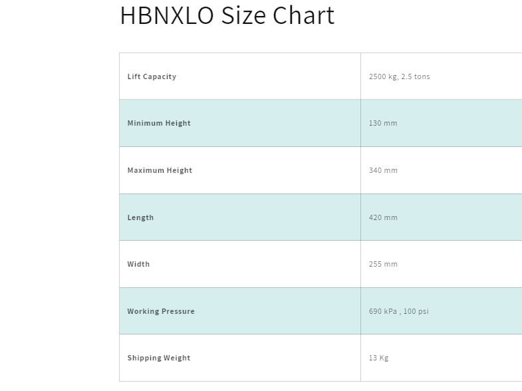The width and height of the screenshot is (522, 391).
Task: Select the Shipping Weight label
Action: click(159, 358)
